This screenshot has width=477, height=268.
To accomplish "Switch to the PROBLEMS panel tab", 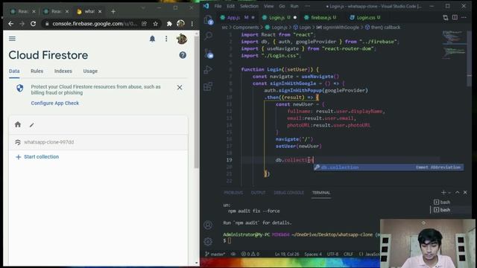I will pyautogui.click(x=233, y=193).
